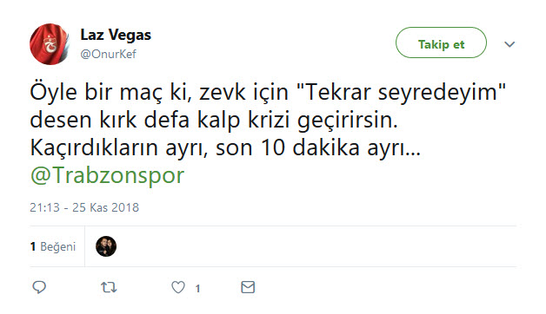Click the like count next to heart
Screen dimensions: 546x314
197,288
